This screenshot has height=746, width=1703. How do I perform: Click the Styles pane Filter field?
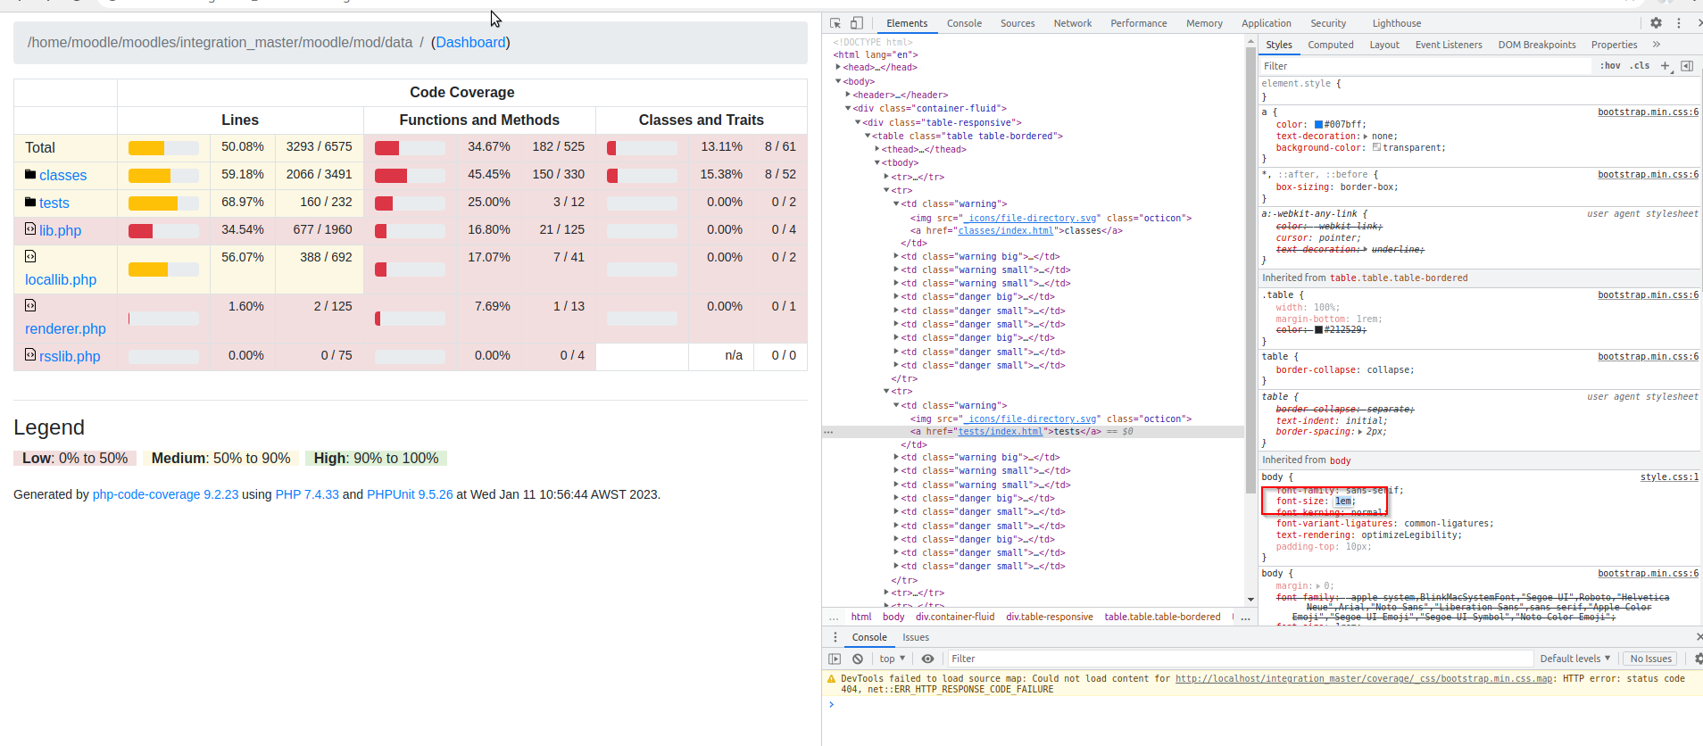tap(1425, 66)
